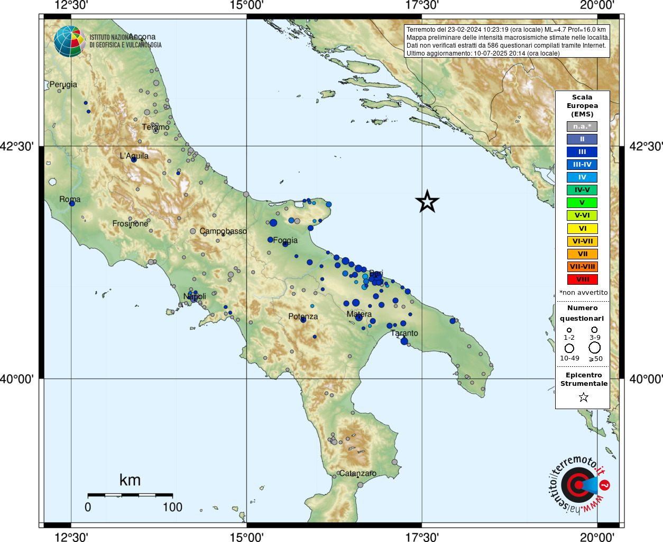663x542 pixels.
Task: Click the VIII red legend swatch
Action: click(582, 279)
